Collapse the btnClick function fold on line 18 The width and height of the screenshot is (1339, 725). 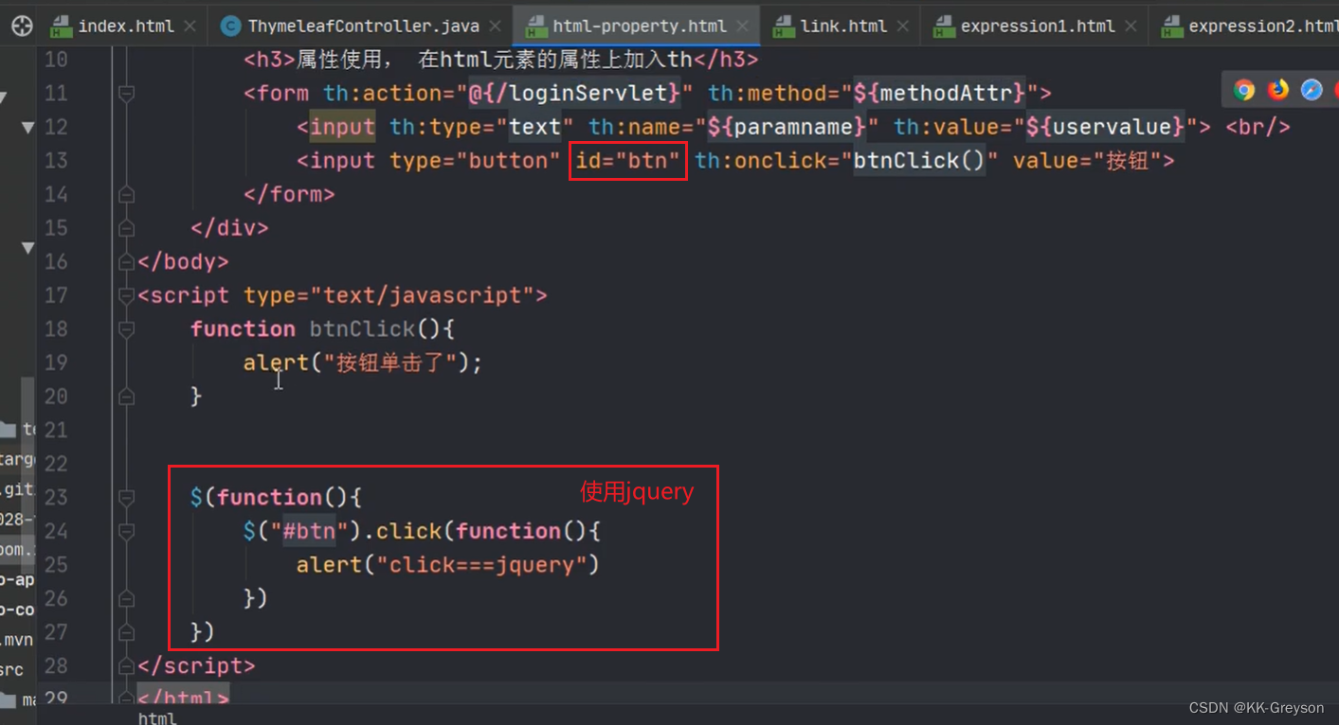[x=126, y=329]
